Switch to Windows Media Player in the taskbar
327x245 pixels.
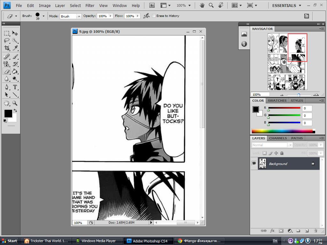(x=97, y=241)
